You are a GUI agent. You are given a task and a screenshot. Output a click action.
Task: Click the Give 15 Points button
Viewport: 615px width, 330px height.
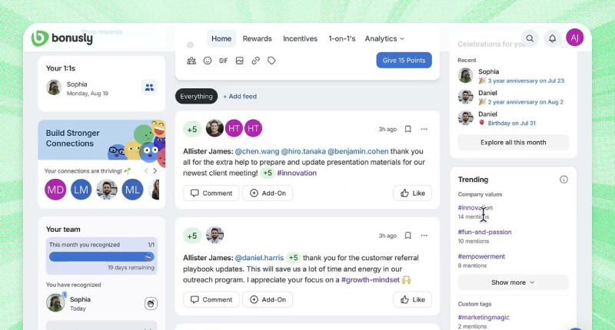coord(404,61)
